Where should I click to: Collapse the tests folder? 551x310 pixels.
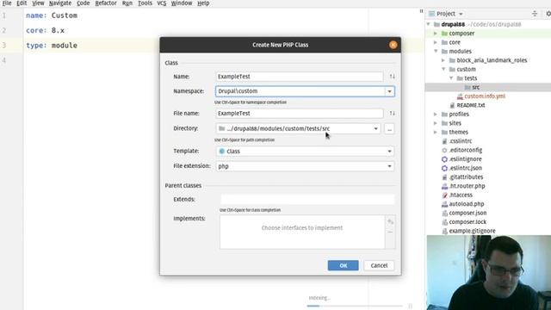pos(451,78)
